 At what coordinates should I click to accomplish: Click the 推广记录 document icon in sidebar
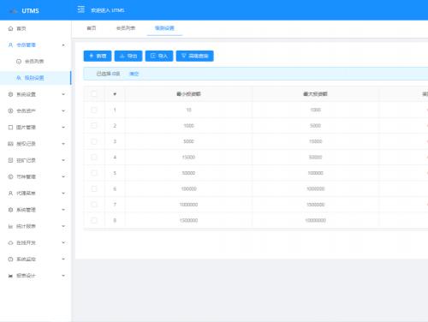(x=10, y=160)
